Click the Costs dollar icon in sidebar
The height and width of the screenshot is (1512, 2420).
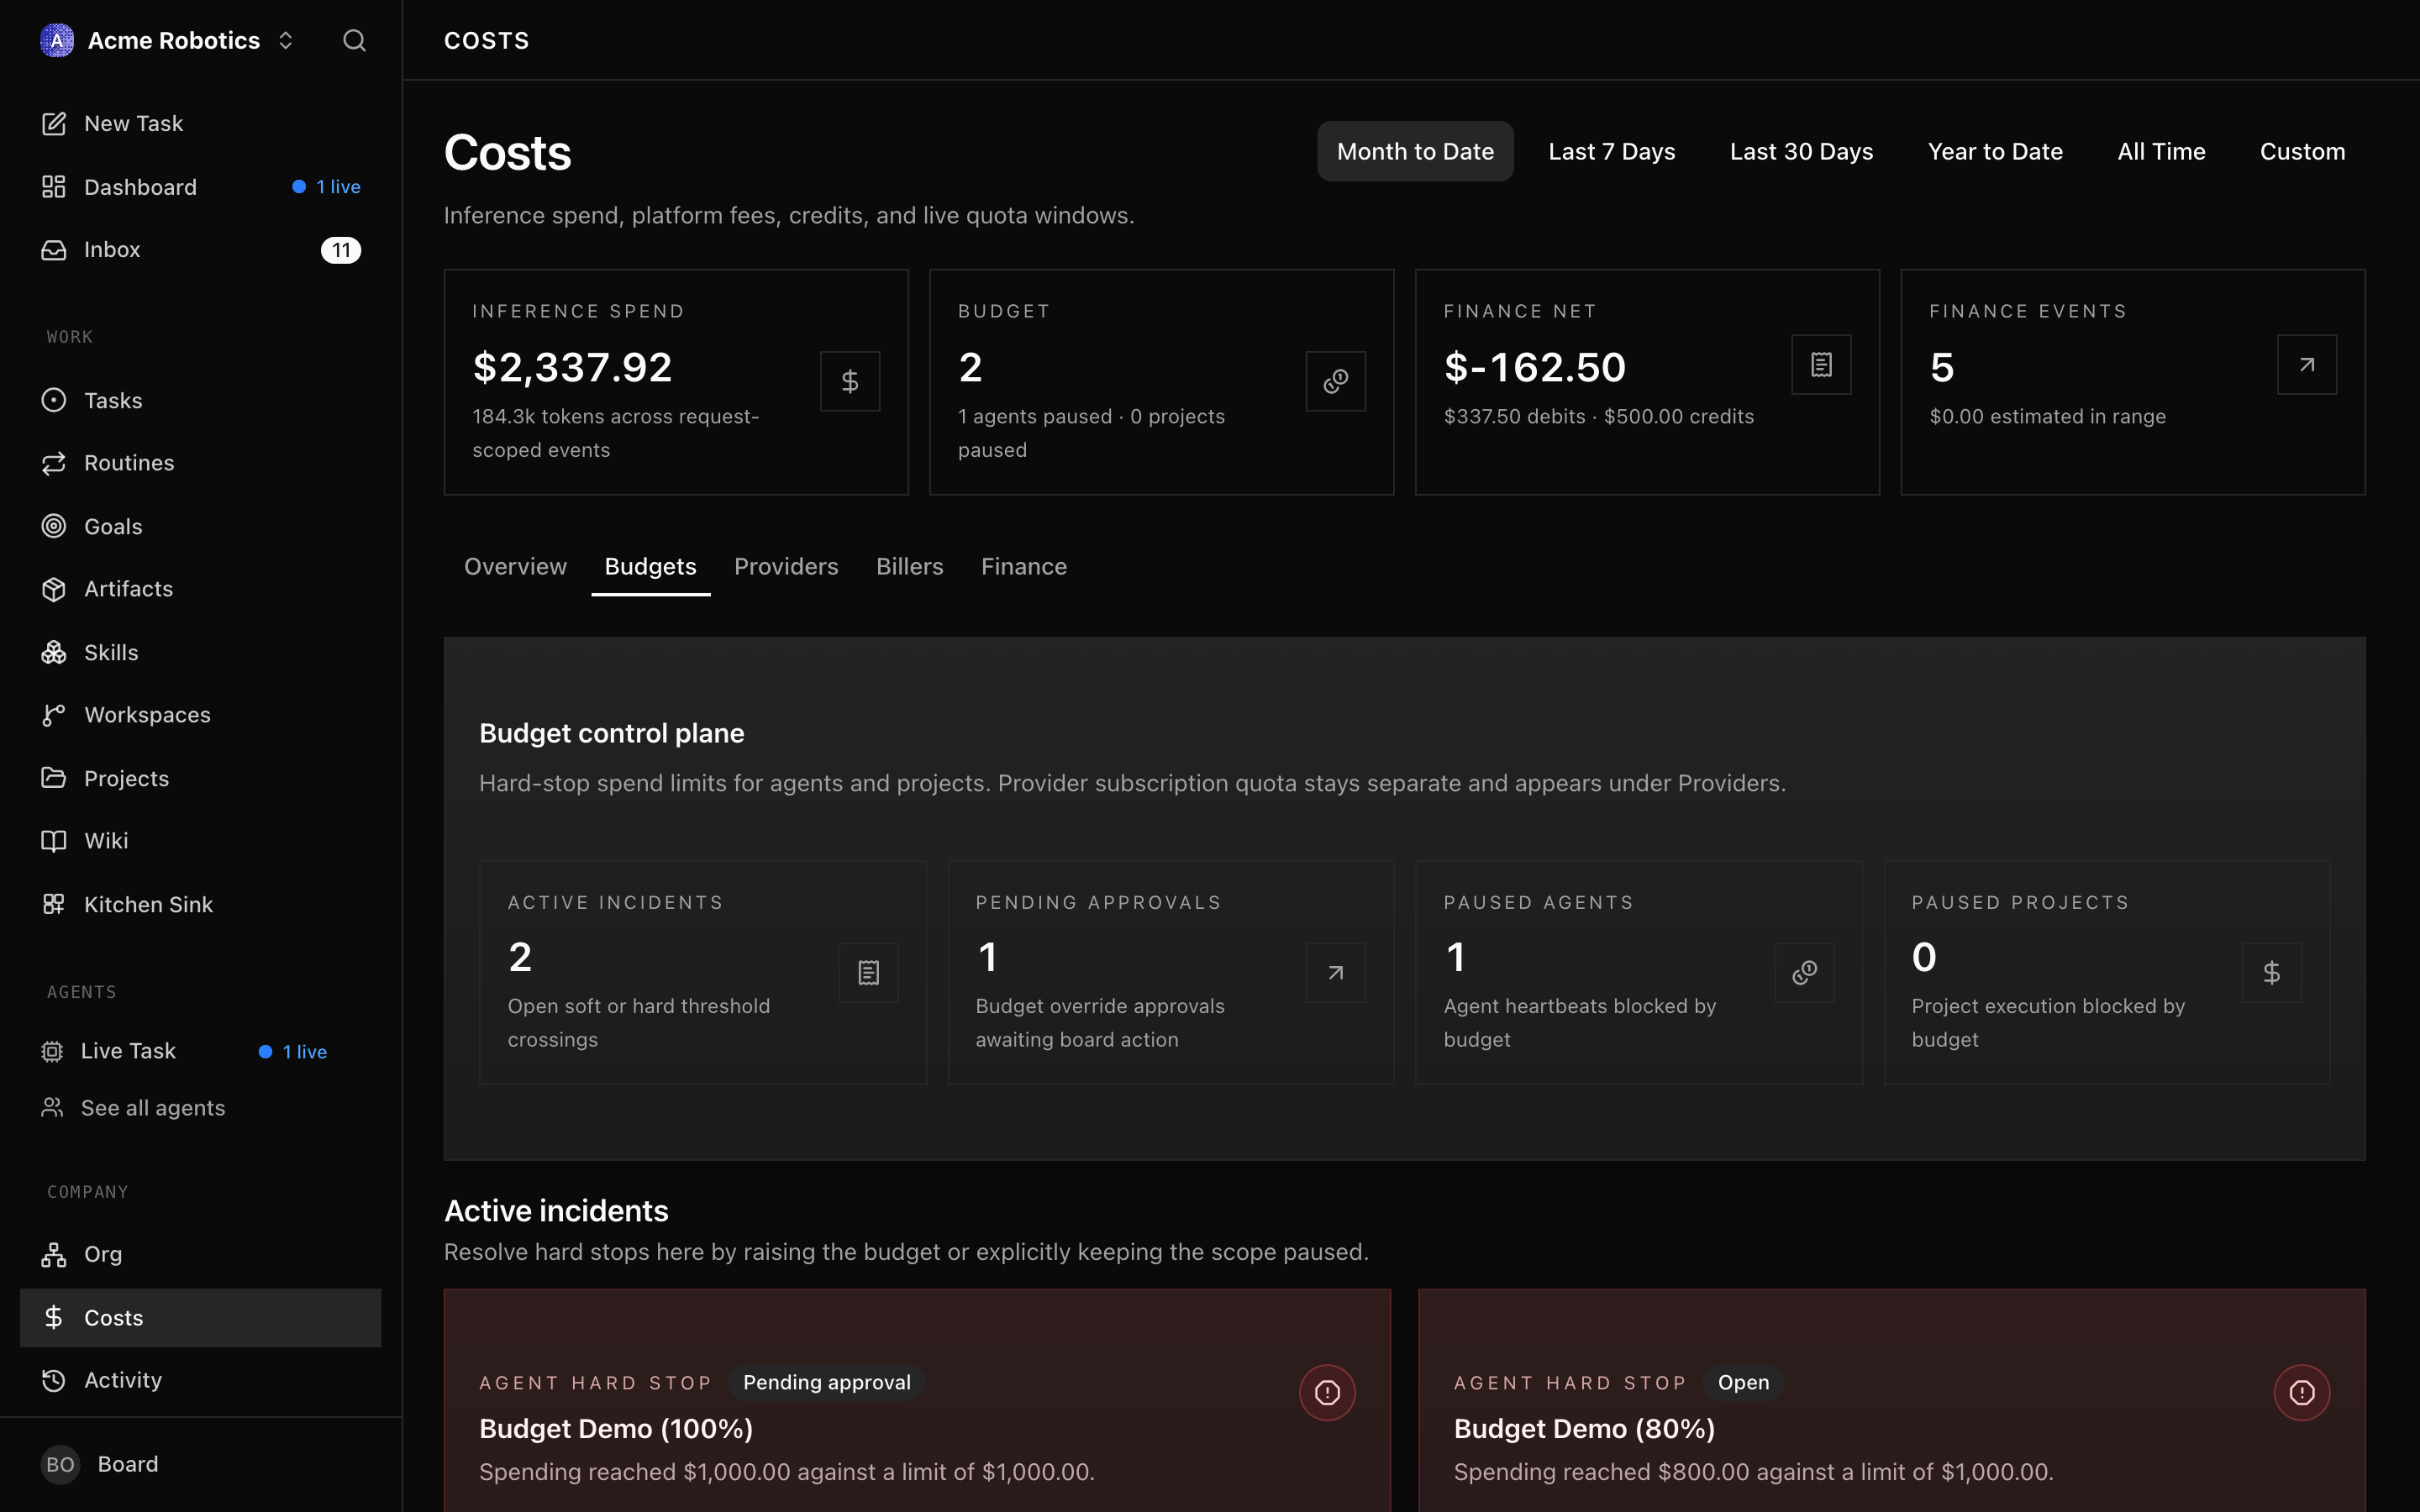(x=54, y=1317)
